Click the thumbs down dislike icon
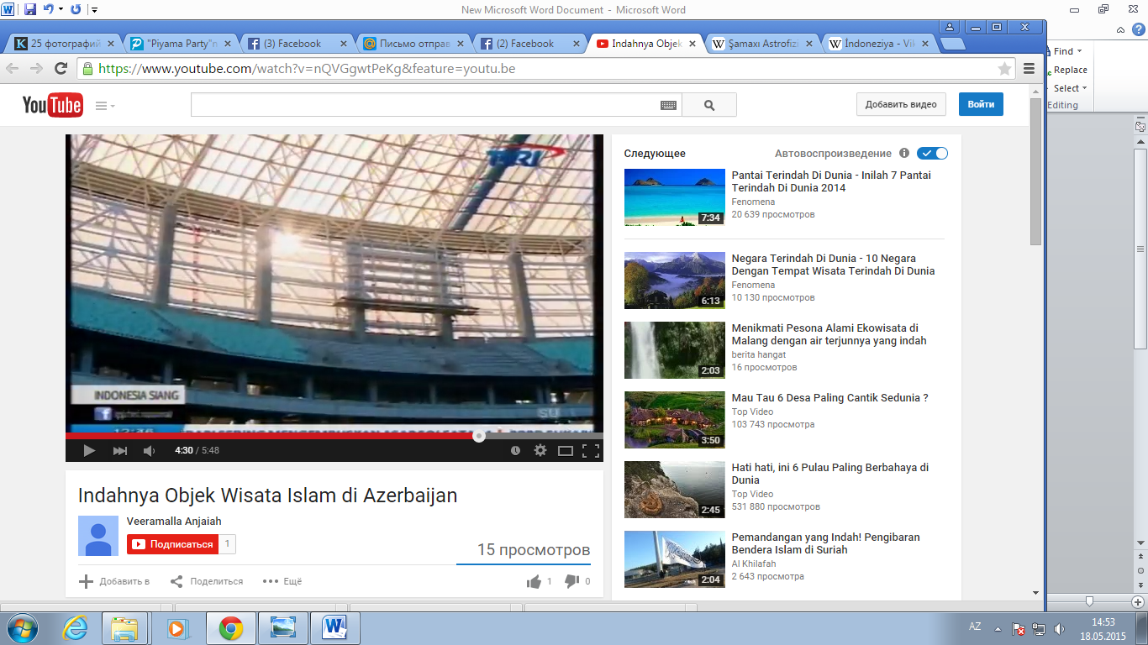1148x645 pixels. tap(571, 581)
